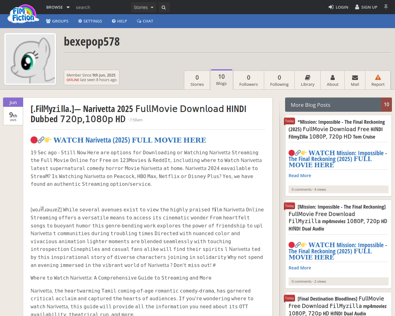
Task: Open the Followers tab
Action: pyautogui.click(x=248, y=80)
